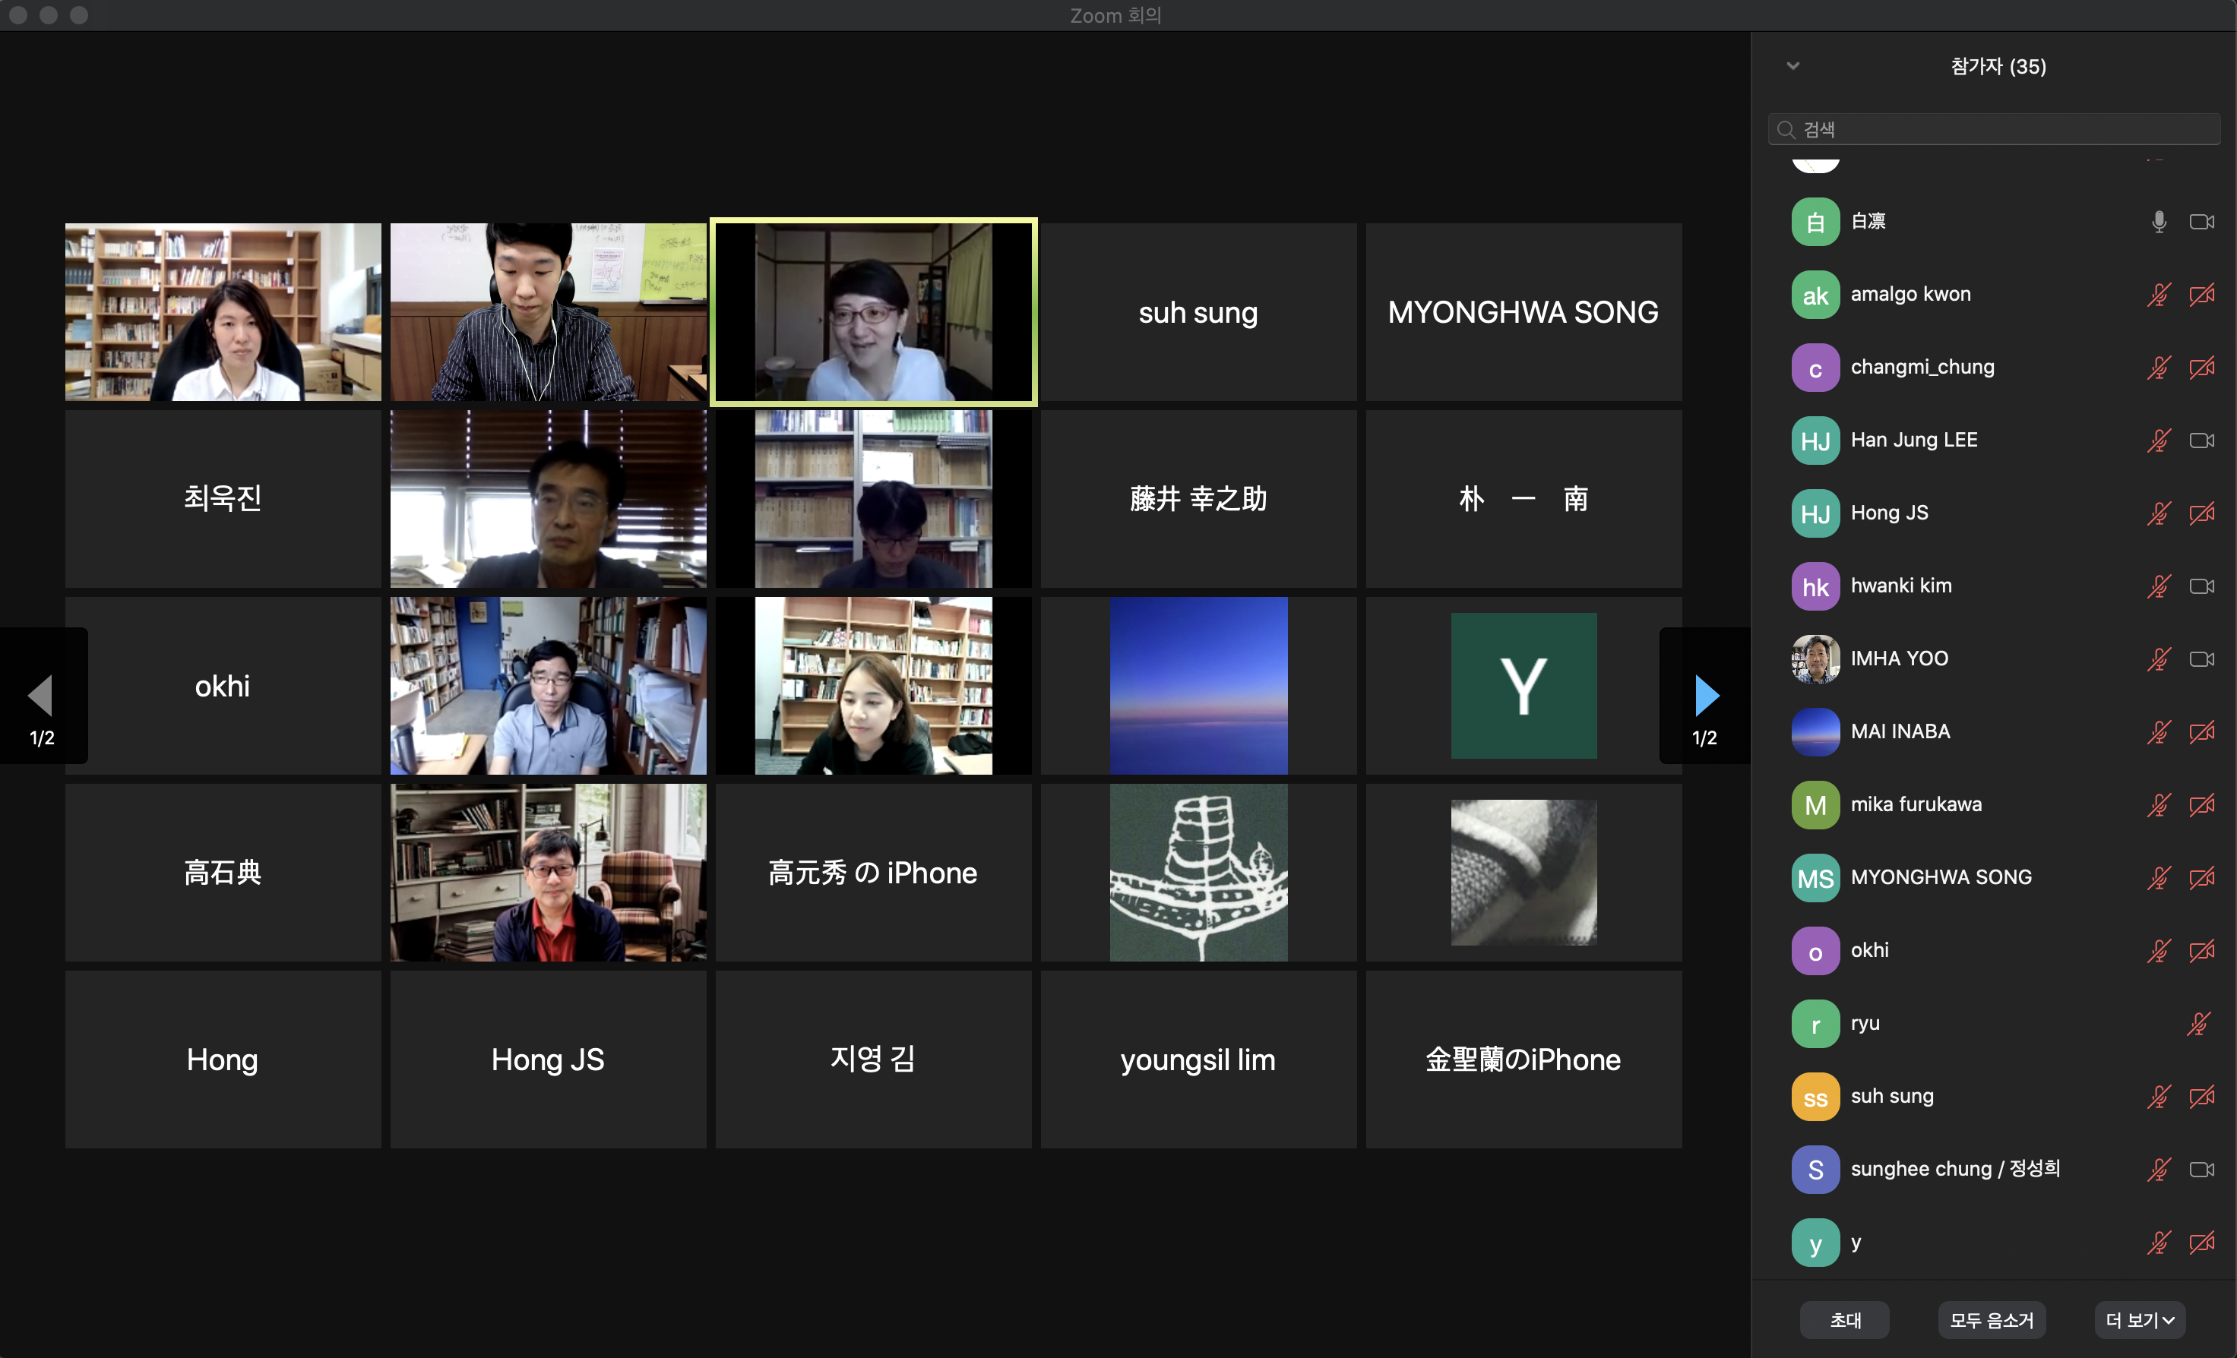Click muted mic icon for amalgo kwon
Screen dimensions: 2237x1358
2159,294
